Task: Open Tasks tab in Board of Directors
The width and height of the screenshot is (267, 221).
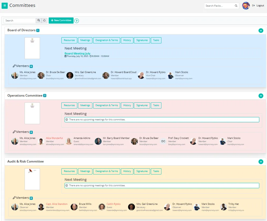Action: tap(156, 40)
